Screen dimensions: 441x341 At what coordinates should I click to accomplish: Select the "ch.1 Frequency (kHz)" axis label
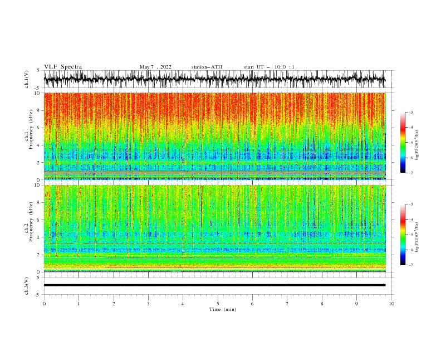[x=29, y=130]
